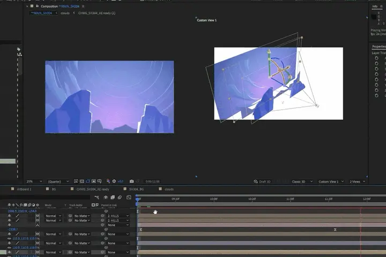Image resolution: width=386 pixels, height=257 pixels.
Task: Click the flowchart icon in left panel
Action: 19,55
